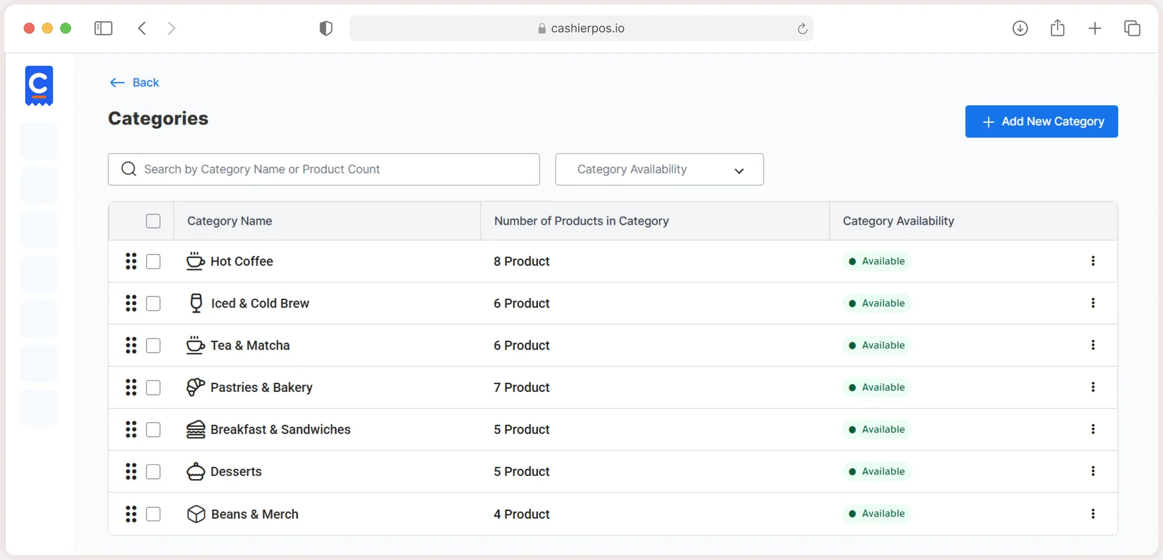Check the Pastries & Bakery checkbox

pos(153,388)
